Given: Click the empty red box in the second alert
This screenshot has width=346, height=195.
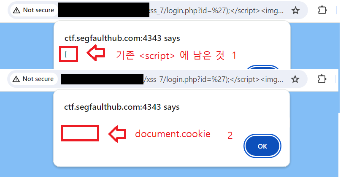Looking at the screenshot, I should tap(80, 133).
